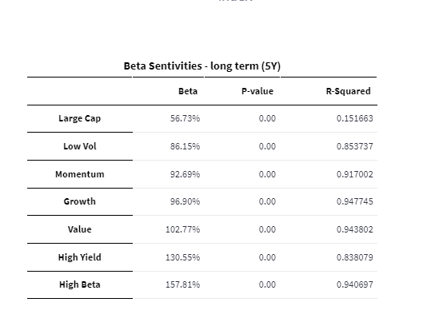Select the Momentum row label
Screen dimensions: 423x330
[80, 174]
